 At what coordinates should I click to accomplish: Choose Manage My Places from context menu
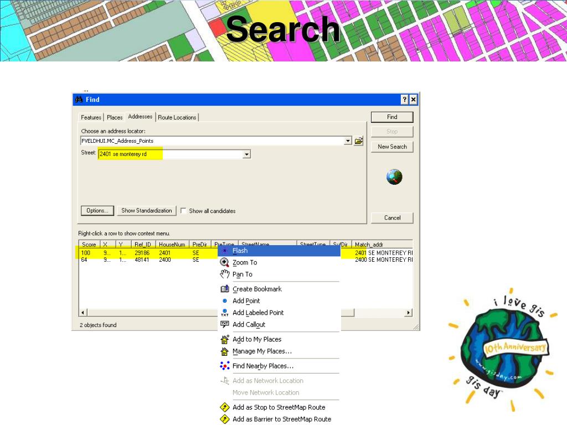(x=262, y=351)
